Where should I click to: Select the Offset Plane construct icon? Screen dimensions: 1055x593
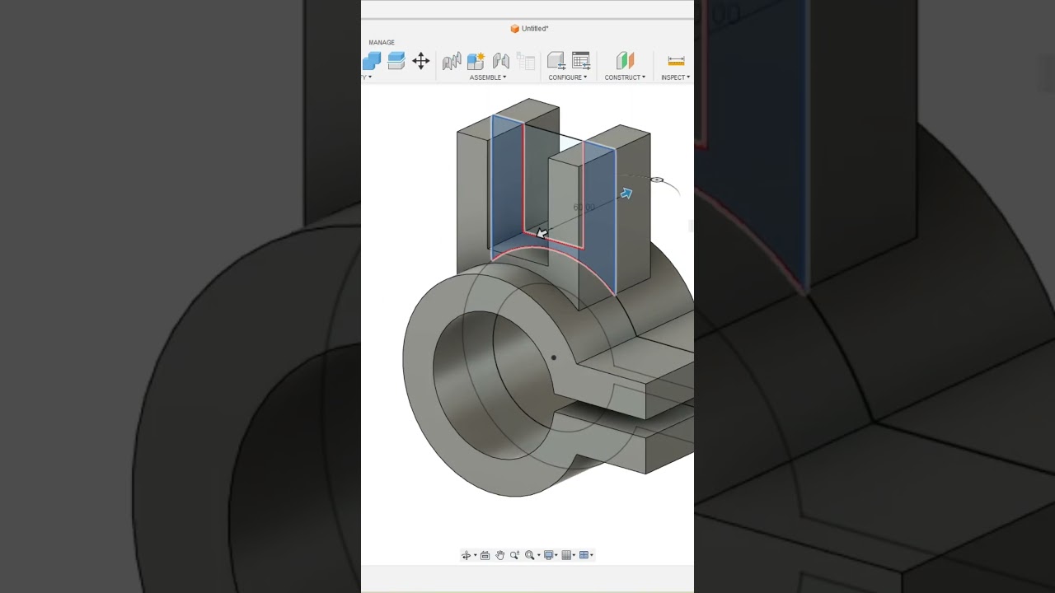pos(626,61)
